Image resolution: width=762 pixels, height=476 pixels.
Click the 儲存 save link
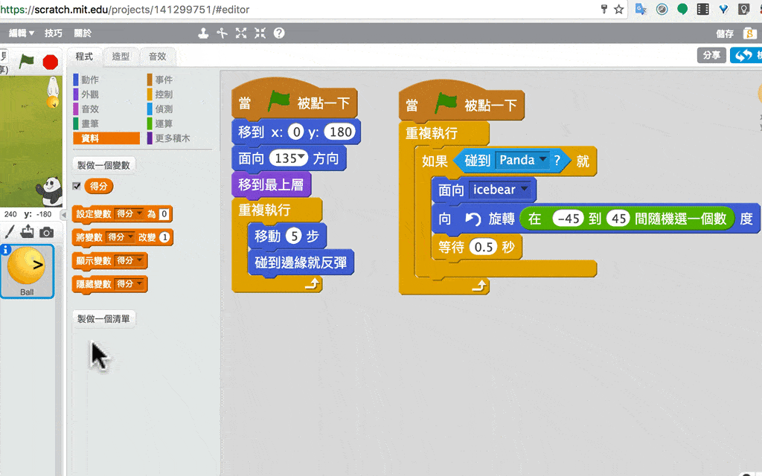click(725, 33)
